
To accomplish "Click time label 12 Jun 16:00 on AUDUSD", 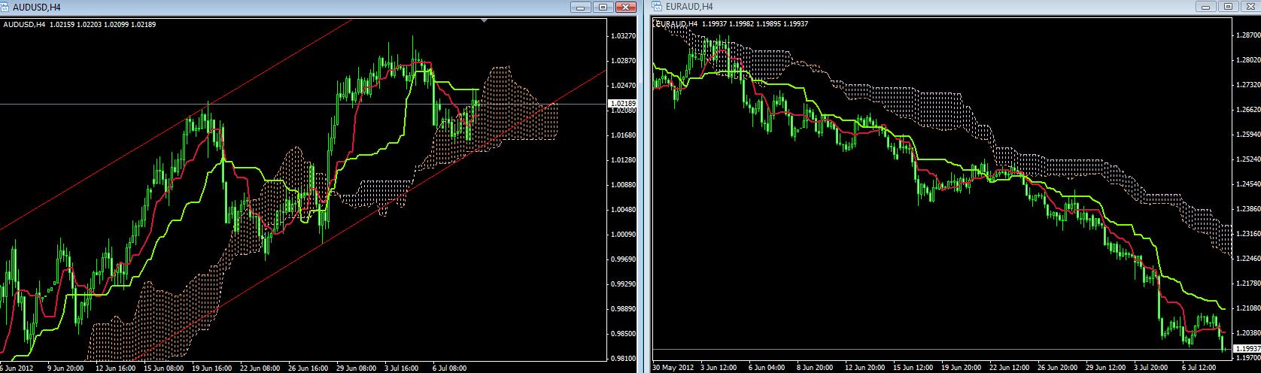I will tap(115, 368).
